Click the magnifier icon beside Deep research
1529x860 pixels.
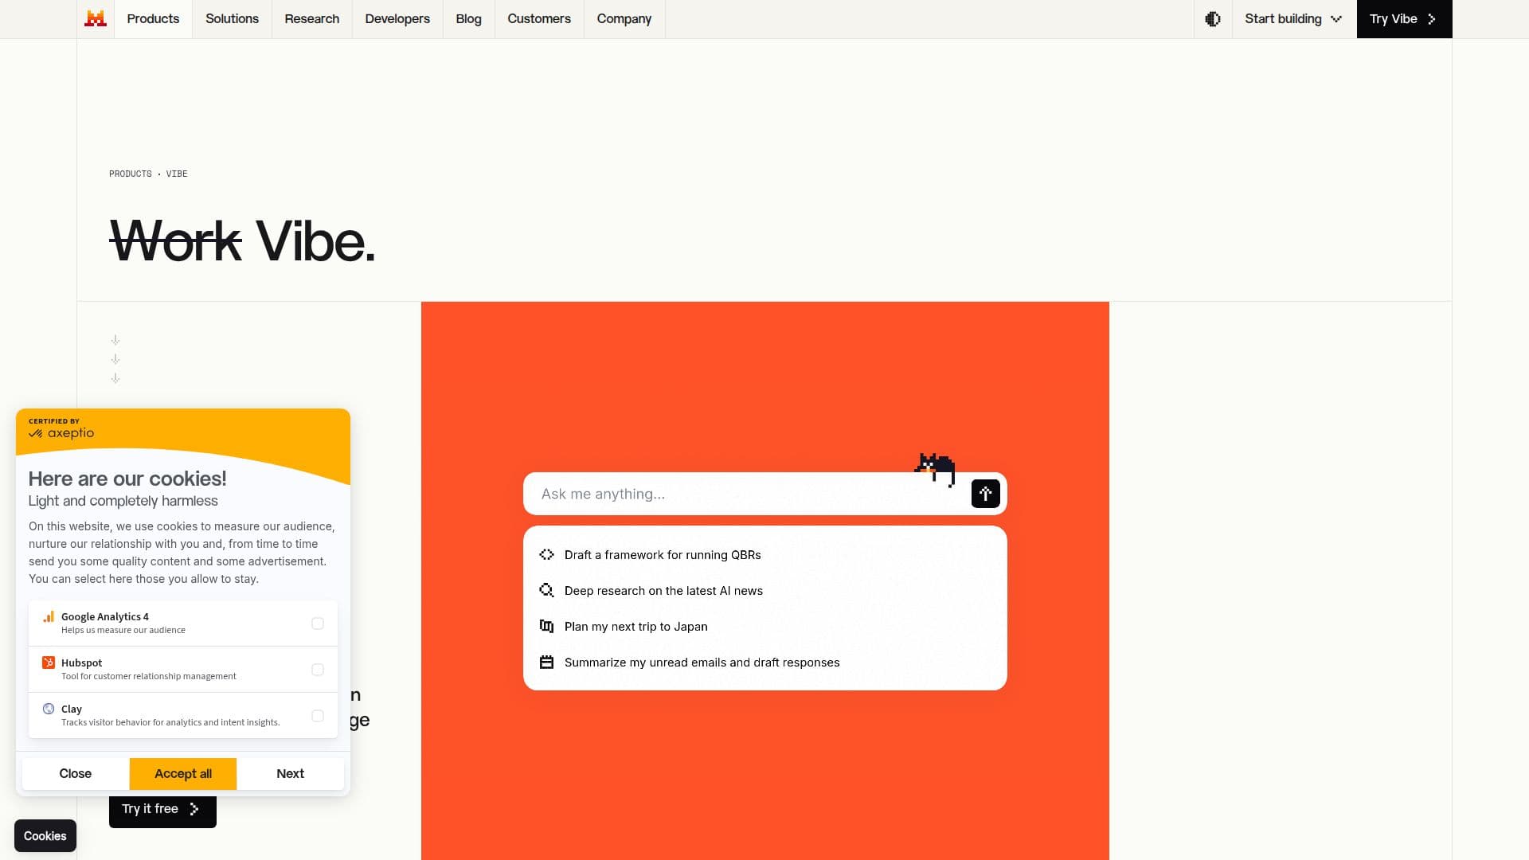point(546,591)
